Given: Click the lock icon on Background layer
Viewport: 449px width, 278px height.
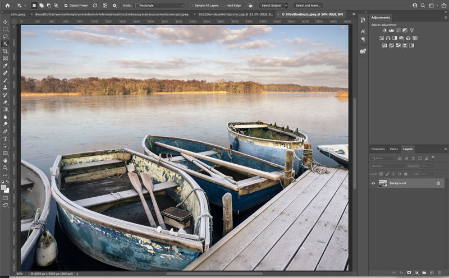Looking at the screenshot, I should point(438,183).
